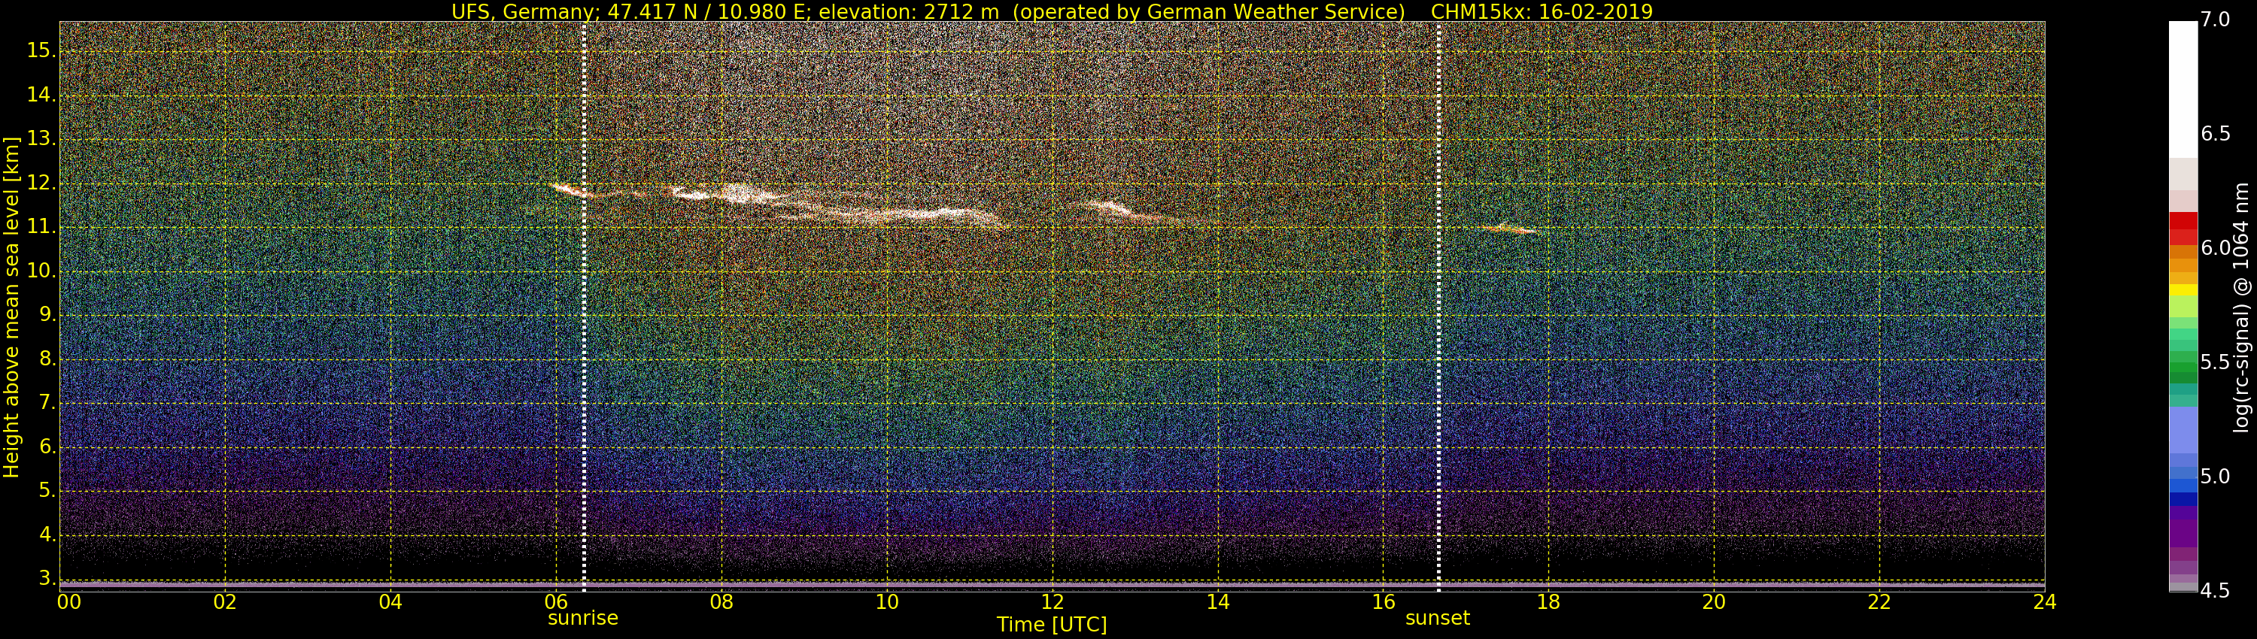Screen dimensions: 2257x639
Task: Click the colorbar value '7.0'
Action: tap(2215, 20)
